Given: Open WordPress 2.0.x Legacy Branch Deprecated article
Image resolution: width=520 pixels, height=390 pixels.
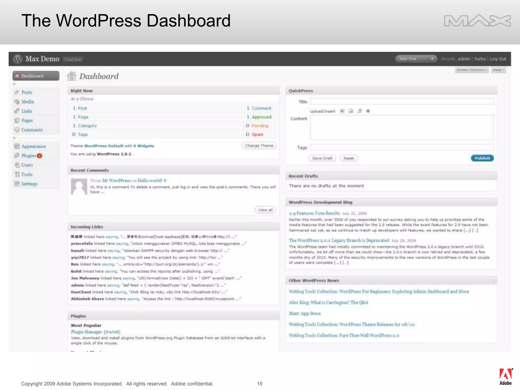Looking at the screenshot, I should [339, 240].
